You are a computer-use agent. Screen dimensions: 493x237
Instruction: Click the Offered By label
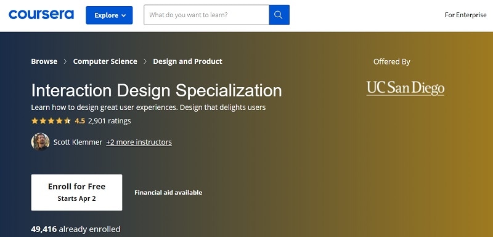click(x=392, y=61)
